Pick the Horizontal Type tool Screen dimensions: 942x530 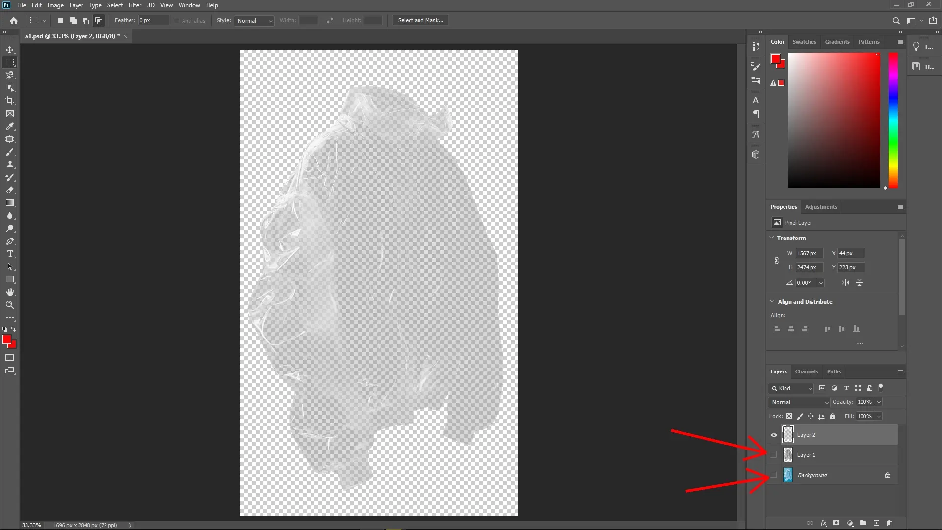click(10, 254)
